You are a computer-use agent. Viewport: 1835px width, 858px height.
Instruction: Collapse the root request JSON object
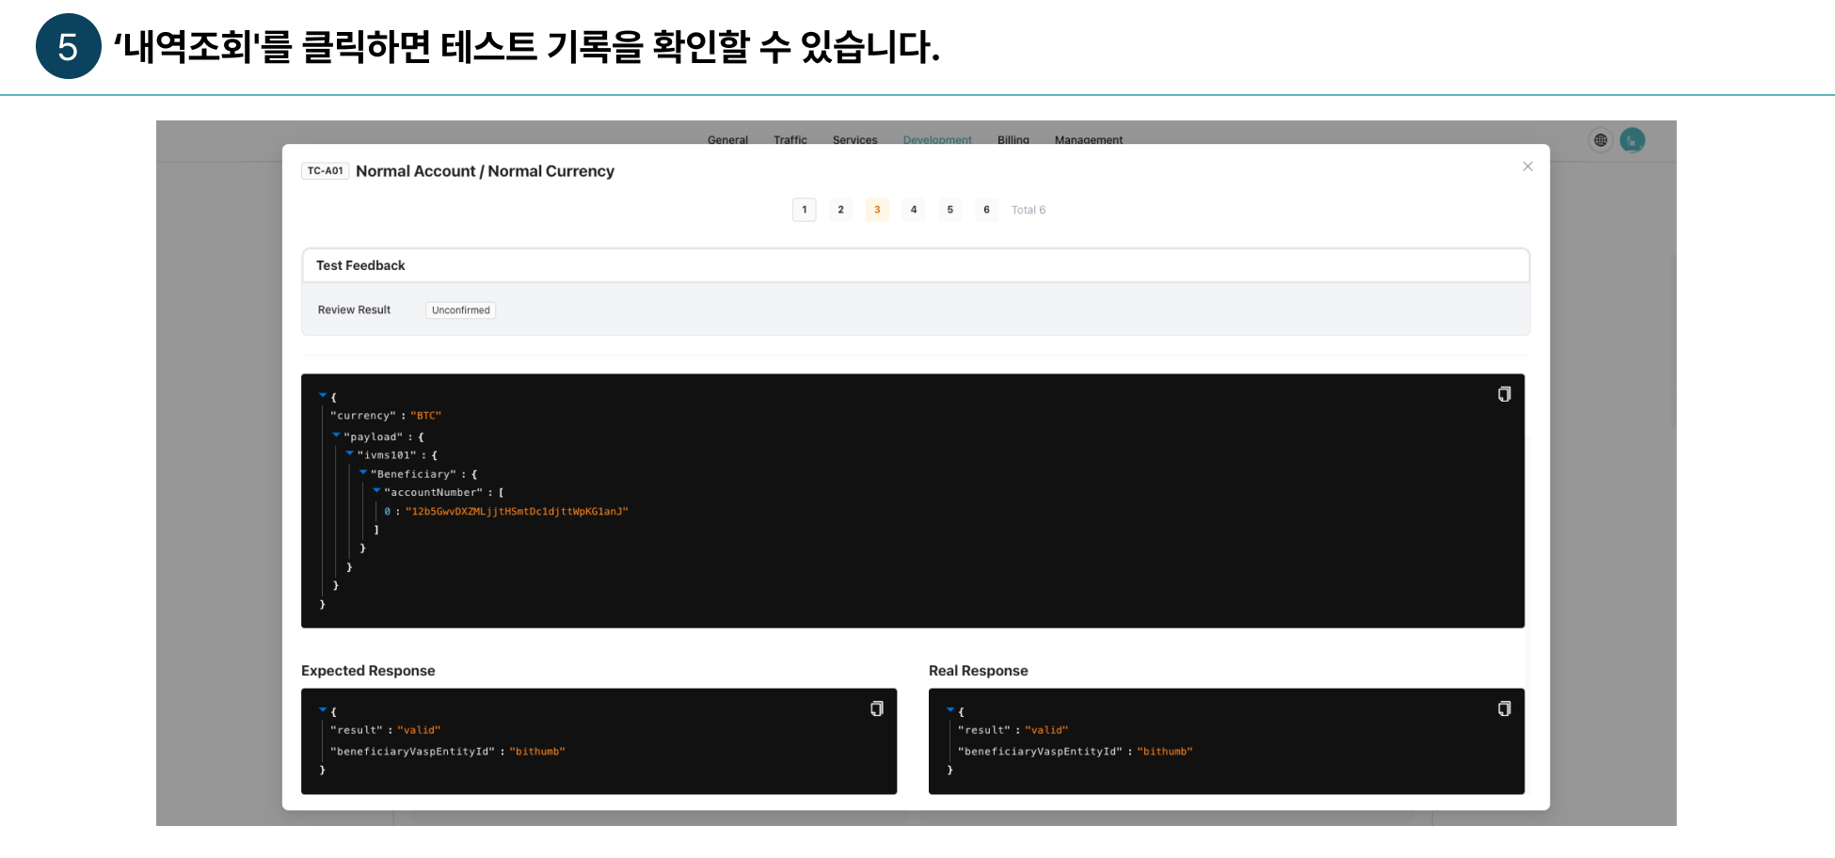(x=323, y=395)
